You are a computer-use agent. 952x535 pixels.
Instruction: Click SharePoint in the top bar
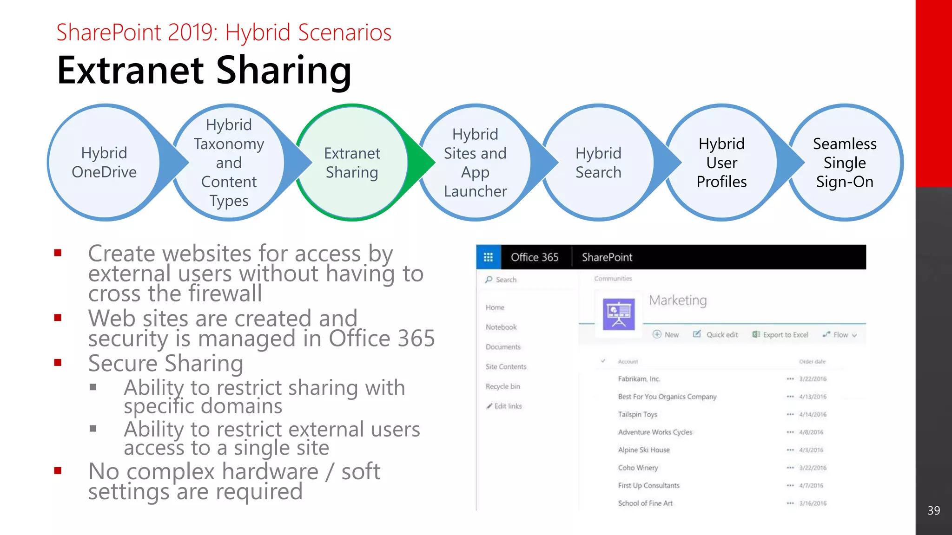coord(607,257)
